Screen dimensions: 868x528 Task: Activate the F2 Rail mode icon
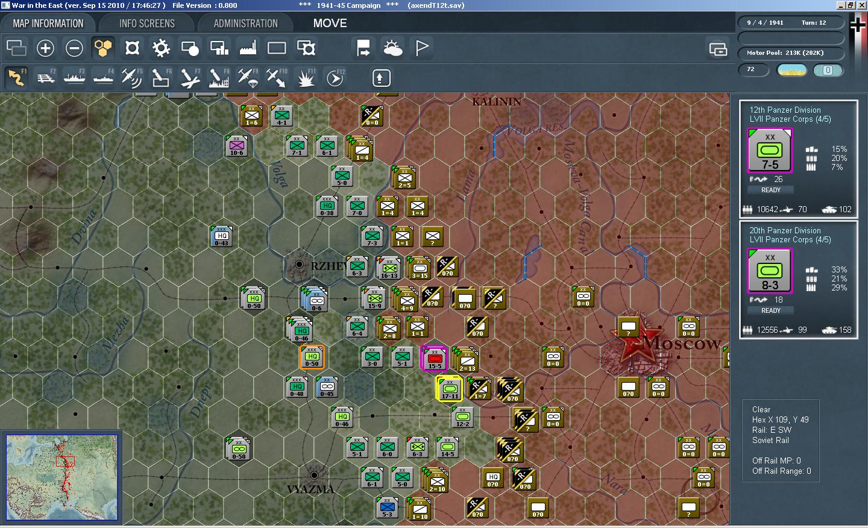tap(46, 78)
